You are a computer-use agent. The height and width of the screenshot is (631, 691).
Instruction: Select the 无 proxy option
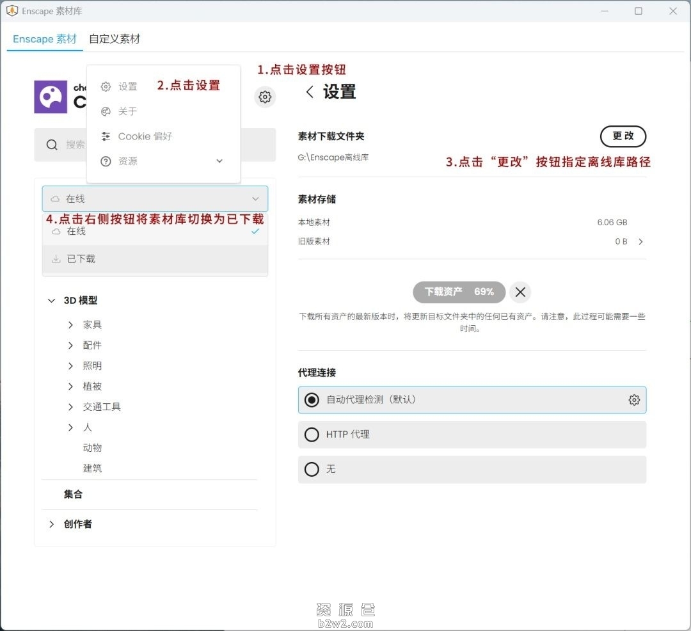click(x=312, y=469)
